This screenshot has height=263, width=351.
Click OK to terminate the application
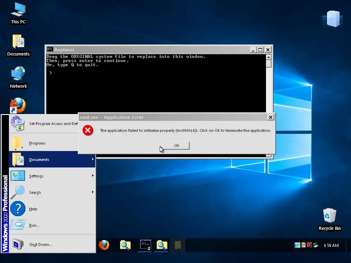(x=177, y=146)
